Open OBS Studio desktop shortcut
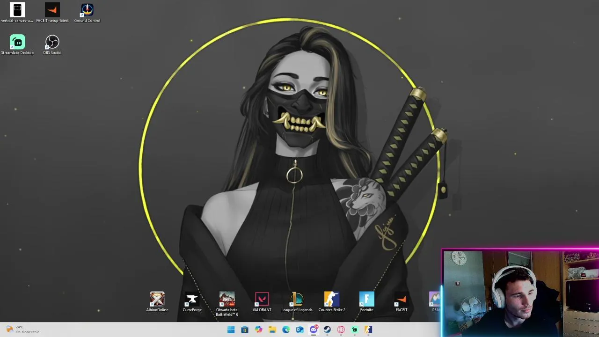Viewport: 599px width, 337px height. (52, 45)
